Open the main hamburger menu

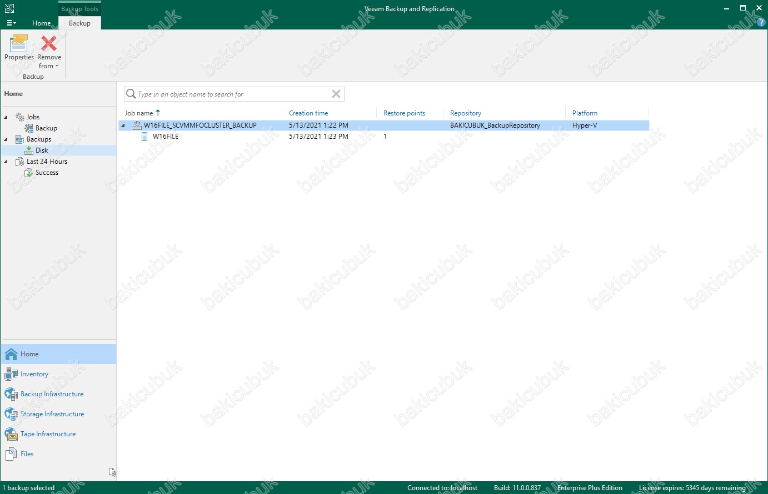tap(11, 23)
